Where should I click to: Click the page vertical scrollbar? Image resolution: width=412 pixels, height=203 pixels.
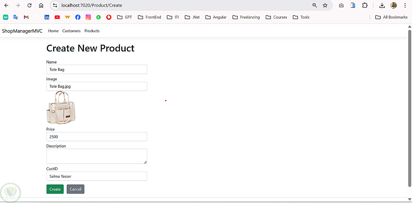[x=410, y=108]
